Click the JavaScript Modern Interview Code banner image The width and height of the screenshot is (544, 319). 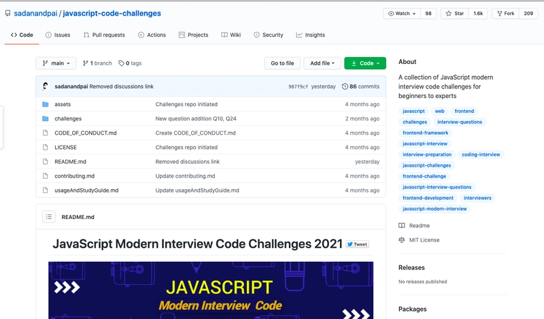(x=211, y=290)
